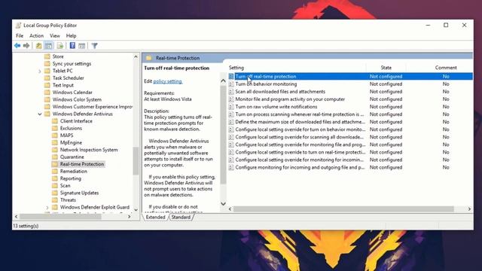
Task: Click the folder icon next to Quarantine
Action: 55,157
